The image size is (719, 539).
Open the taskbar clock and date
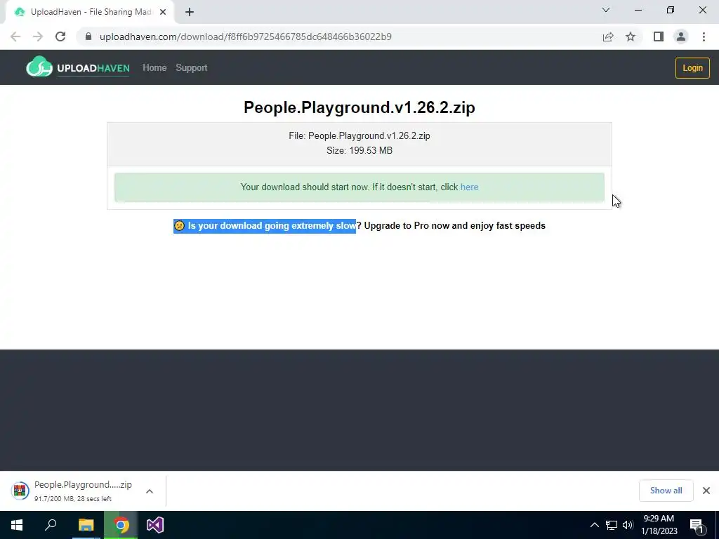(x=659, y=525)
